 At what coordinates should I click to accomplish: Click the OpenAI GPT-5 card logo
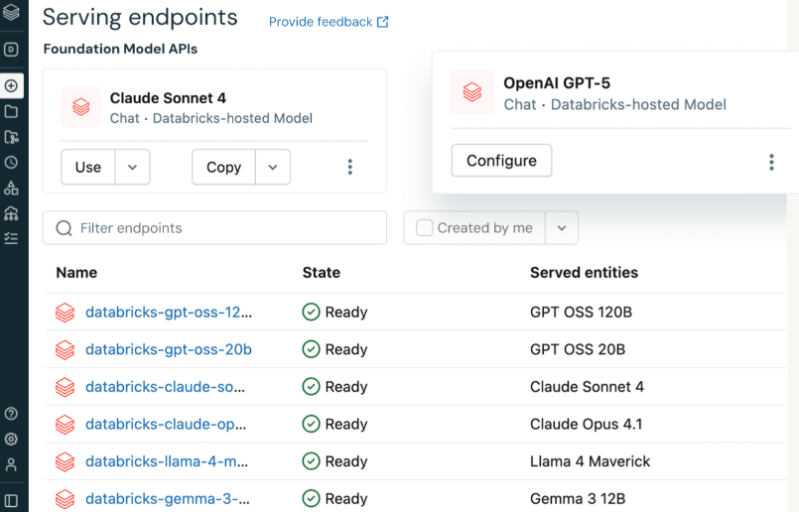click(471, 92)
